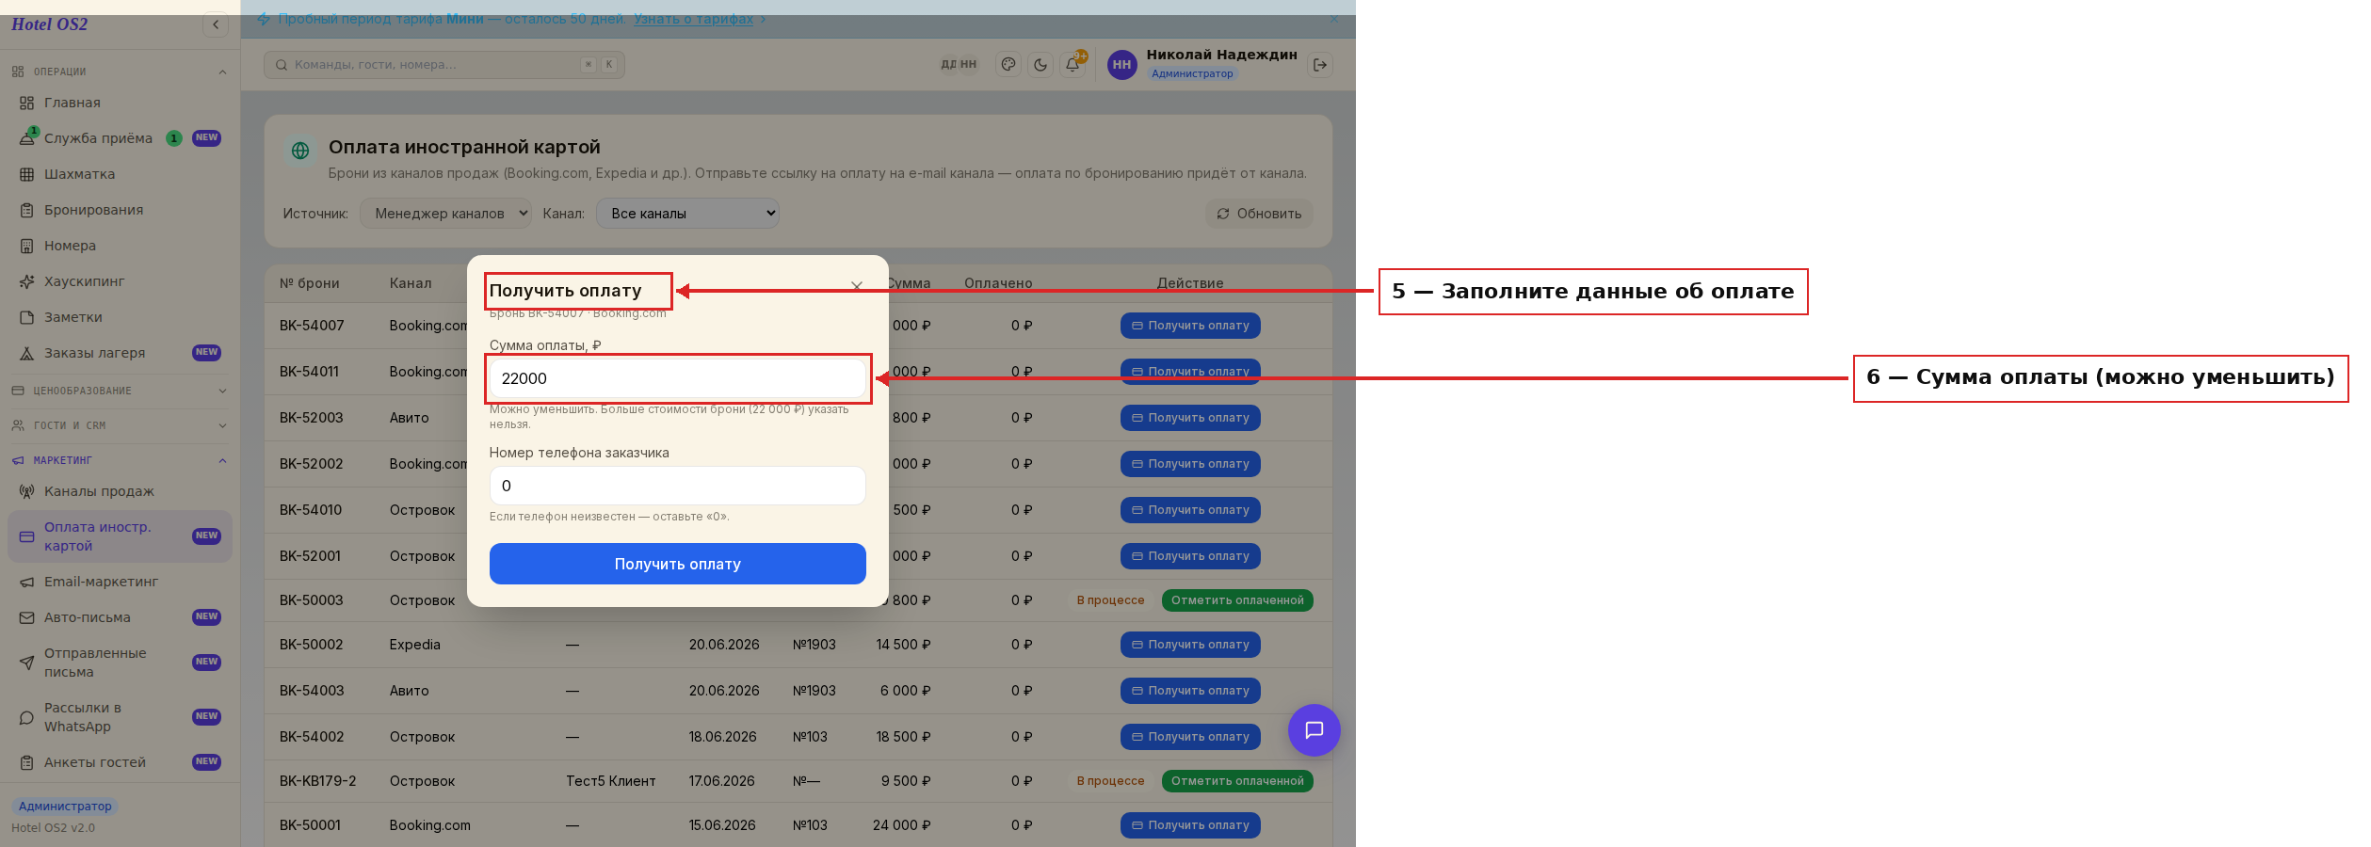Collapse the sidebar with the chevron button

click(216, 24)
